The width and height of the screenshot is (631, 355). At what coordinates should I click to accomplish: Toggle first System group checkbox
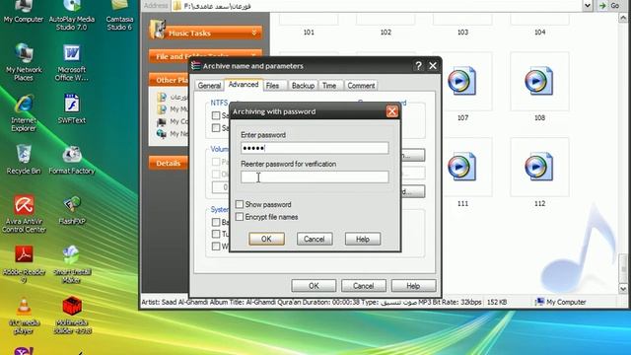click(x=216, y=222)
